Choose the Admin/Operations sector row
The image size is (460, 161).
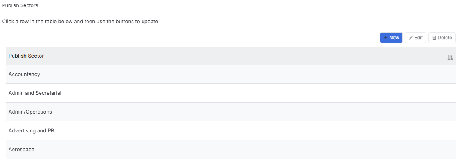(231, 112)
